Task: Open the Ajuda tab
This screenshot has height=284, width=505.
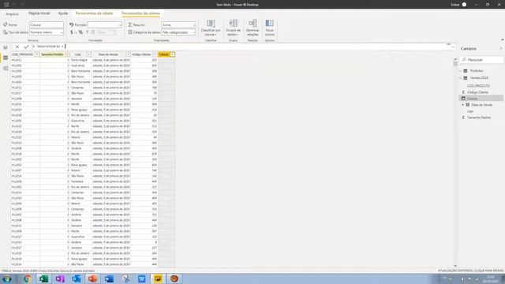Action: (x=63, y=13)
